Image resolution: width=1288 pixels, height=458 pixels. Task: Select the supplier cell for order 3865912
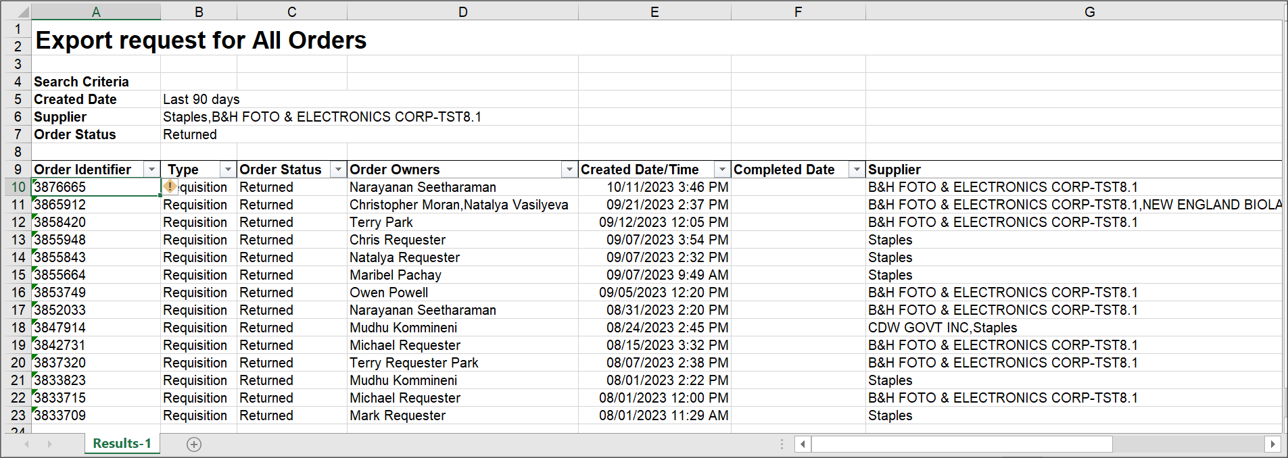[x=1074, y=205]
